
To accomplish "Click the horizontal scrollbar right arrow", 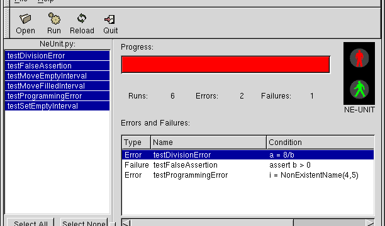I will 370,223.
